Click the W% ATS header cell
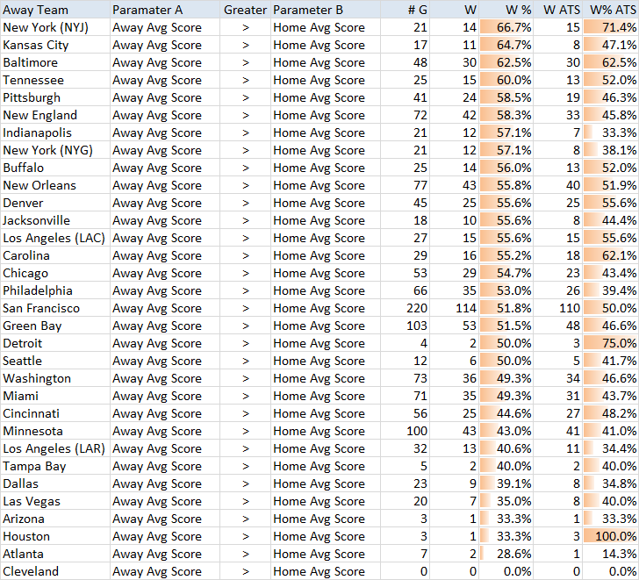The width and height of the screenshot is (639, 580). [611, 10]
